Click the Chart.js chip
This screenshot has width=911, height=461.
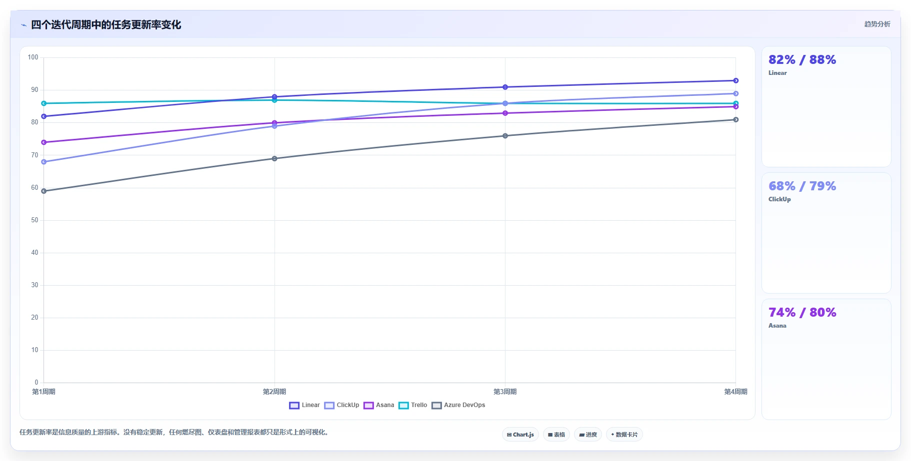coord(520,435)
